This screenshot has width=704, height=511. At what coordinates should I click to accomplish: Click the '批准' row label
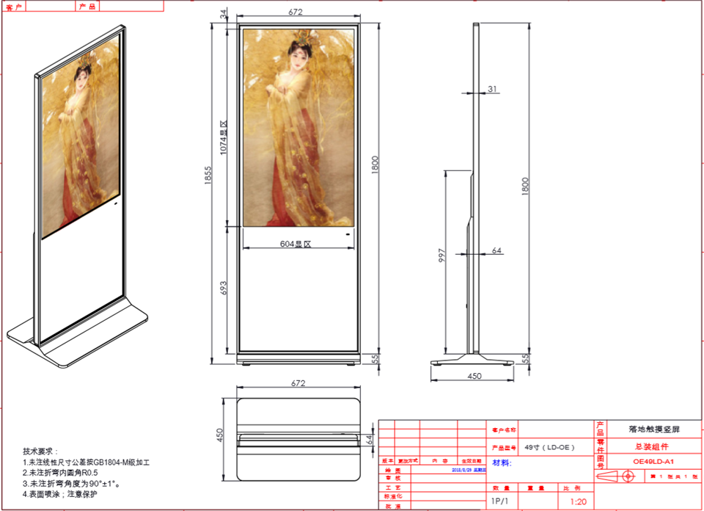(392, 506)
